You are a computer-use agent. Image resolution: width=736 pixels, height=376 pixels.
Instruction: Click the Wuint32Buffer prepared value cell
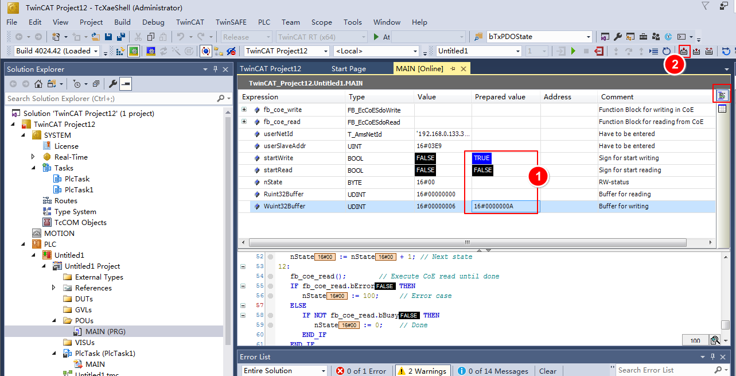coord(505,206)
